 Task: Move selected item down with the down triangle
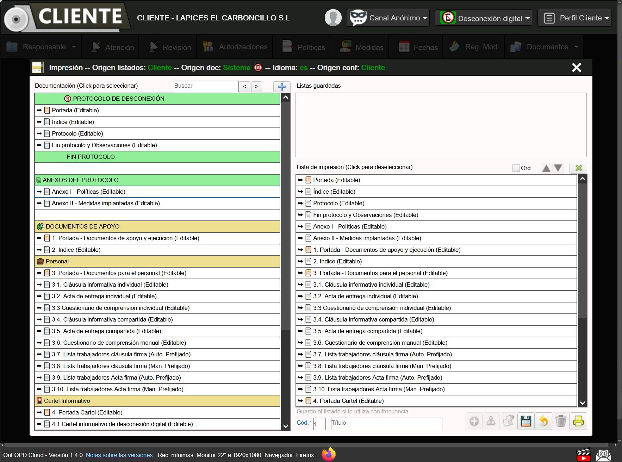558,168
